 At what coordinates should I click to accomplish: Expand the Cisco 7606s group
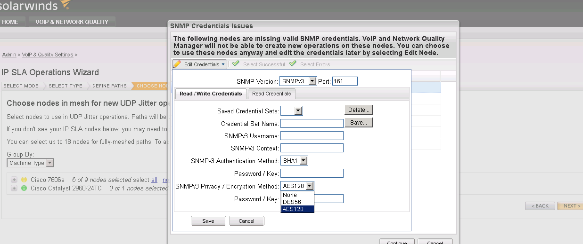pyautogui.click(x=14, y=180)
